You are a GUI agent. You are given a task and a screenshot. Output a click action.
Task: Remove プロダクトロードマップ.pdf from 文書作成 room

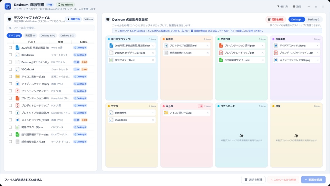click(x=263, y=53)
